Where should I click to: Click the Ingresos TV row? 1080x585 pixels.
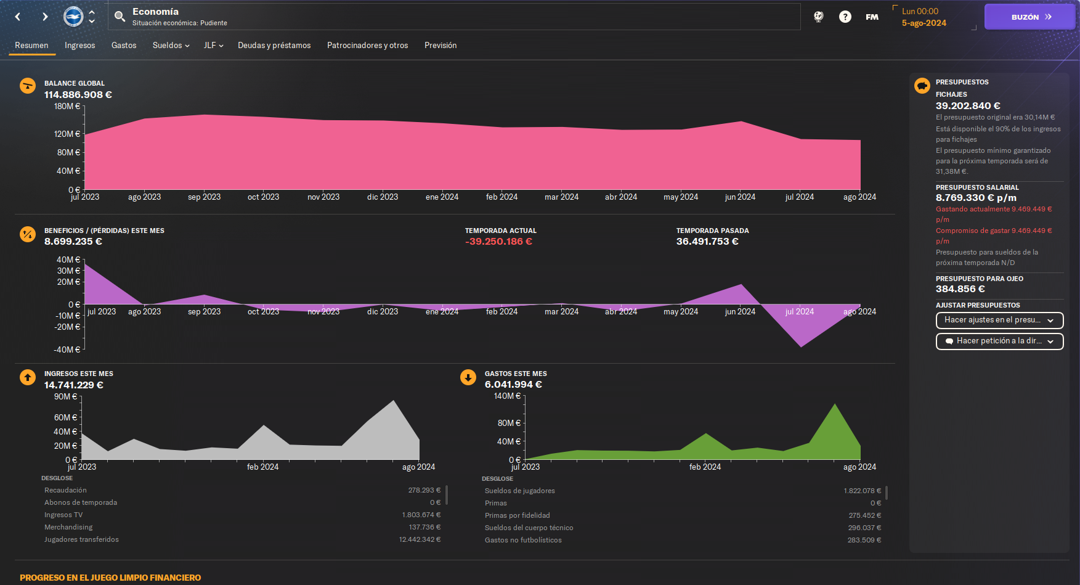pos(242,515)
